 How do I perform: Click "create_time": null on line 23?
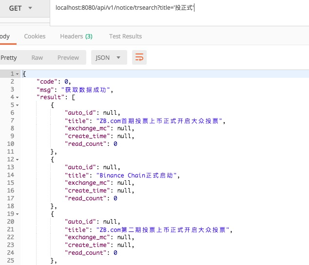pyautogui.click(x=99, y=245)
